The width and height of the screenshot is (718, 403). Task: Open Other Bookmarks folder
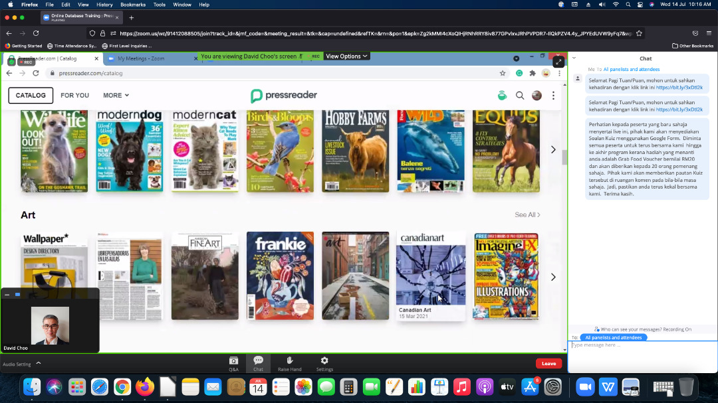pos(692,46)
